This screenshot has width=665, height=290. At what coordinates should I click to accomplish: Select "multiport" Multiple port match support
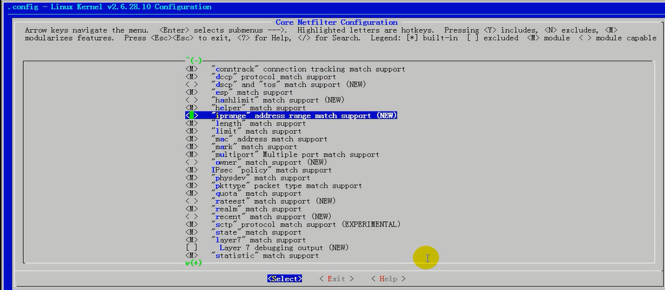pyautogui.click(x=295, y=154)
